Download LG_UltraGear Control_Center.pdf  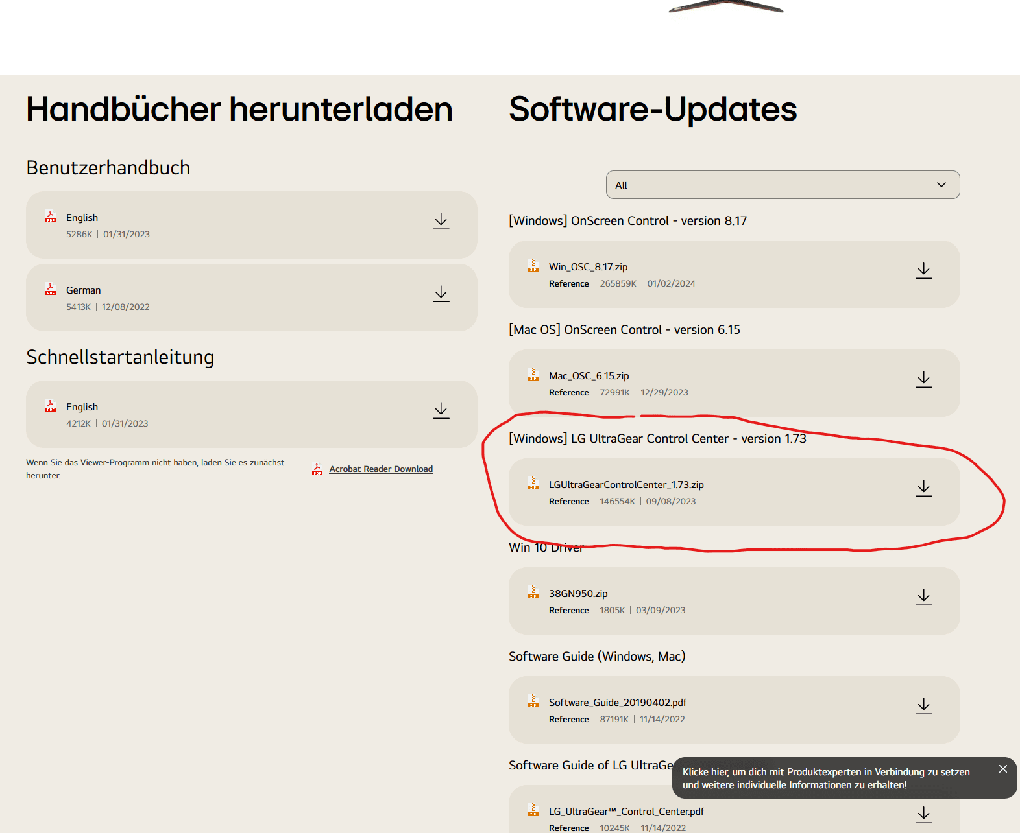click(x=924, y=815)
